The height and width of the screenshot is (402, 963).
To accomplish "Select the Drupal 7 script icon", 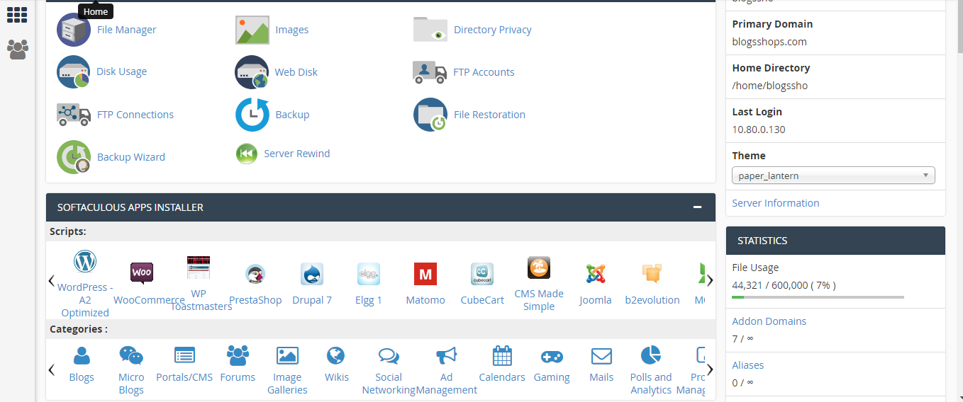I will 312,274.
